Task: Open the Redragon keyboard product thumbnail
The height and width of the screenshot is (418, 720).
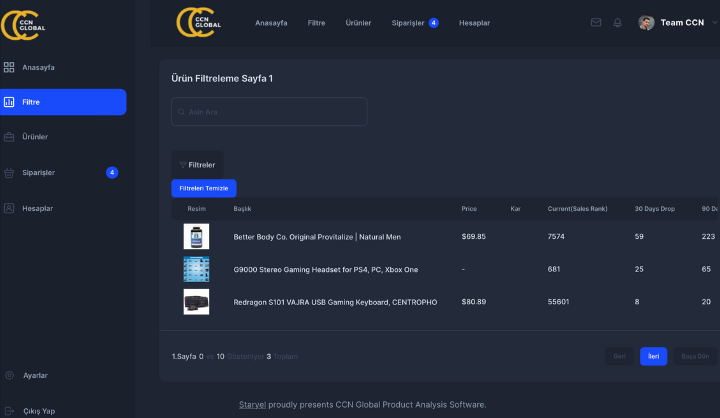Action: click(196, 302)
